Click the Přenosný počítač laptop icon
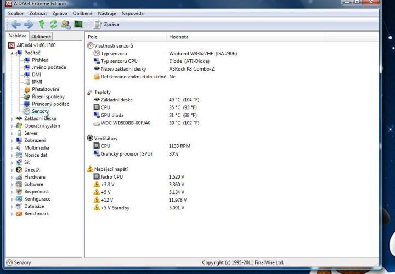Image resolution: width=395 pixels, height=274 pixels. point(27,104)
